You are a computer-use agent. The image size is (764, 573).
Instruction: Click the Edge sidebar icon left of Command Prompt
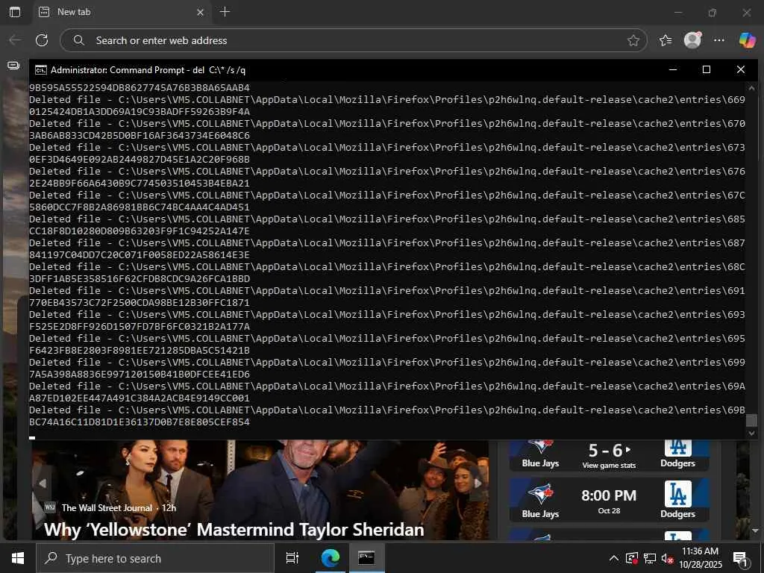(x=13, y=66)
